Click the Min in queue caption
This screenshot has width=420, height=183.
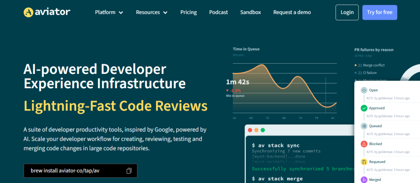pos(235,96)
